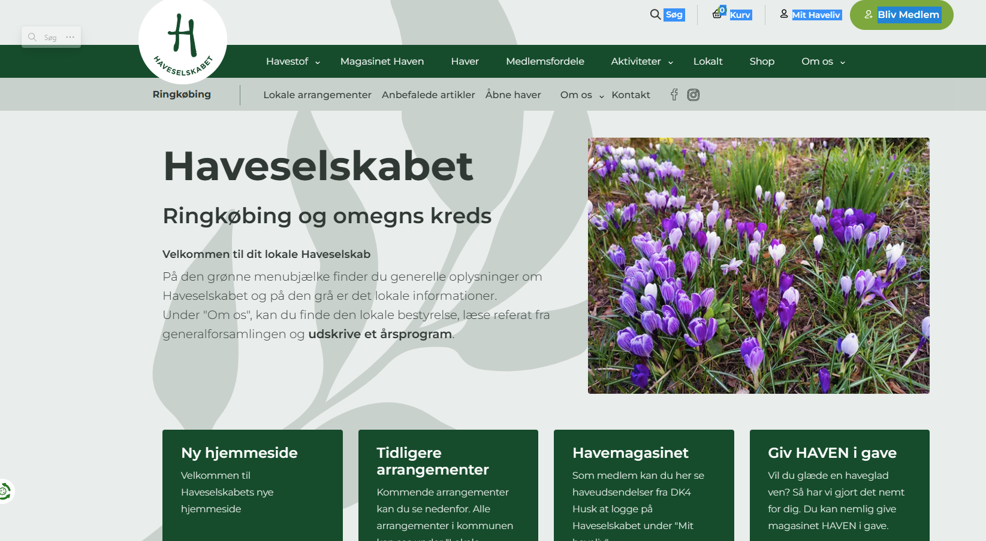Click the Haveselskabet round logo

click(x=183, y=42)
